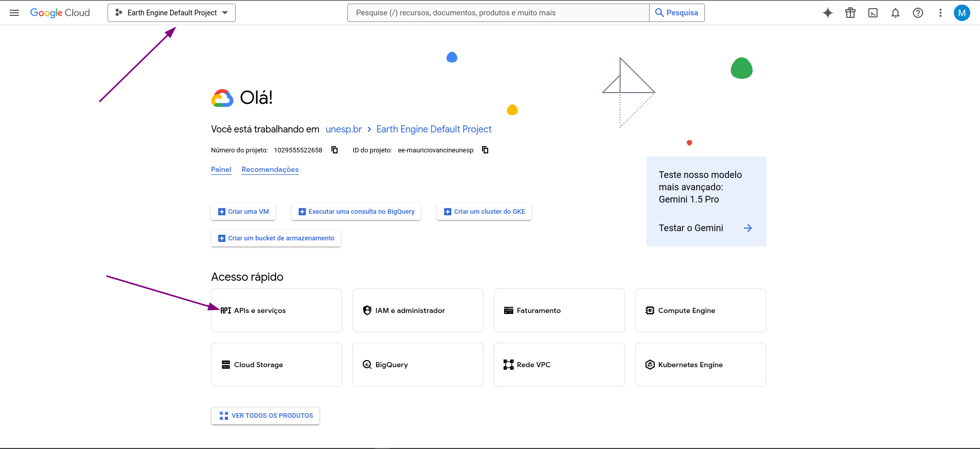Click the arrow next to Testar o Gemini
The height and width of the screenshot is (449, 980).
tap(748, 228)
